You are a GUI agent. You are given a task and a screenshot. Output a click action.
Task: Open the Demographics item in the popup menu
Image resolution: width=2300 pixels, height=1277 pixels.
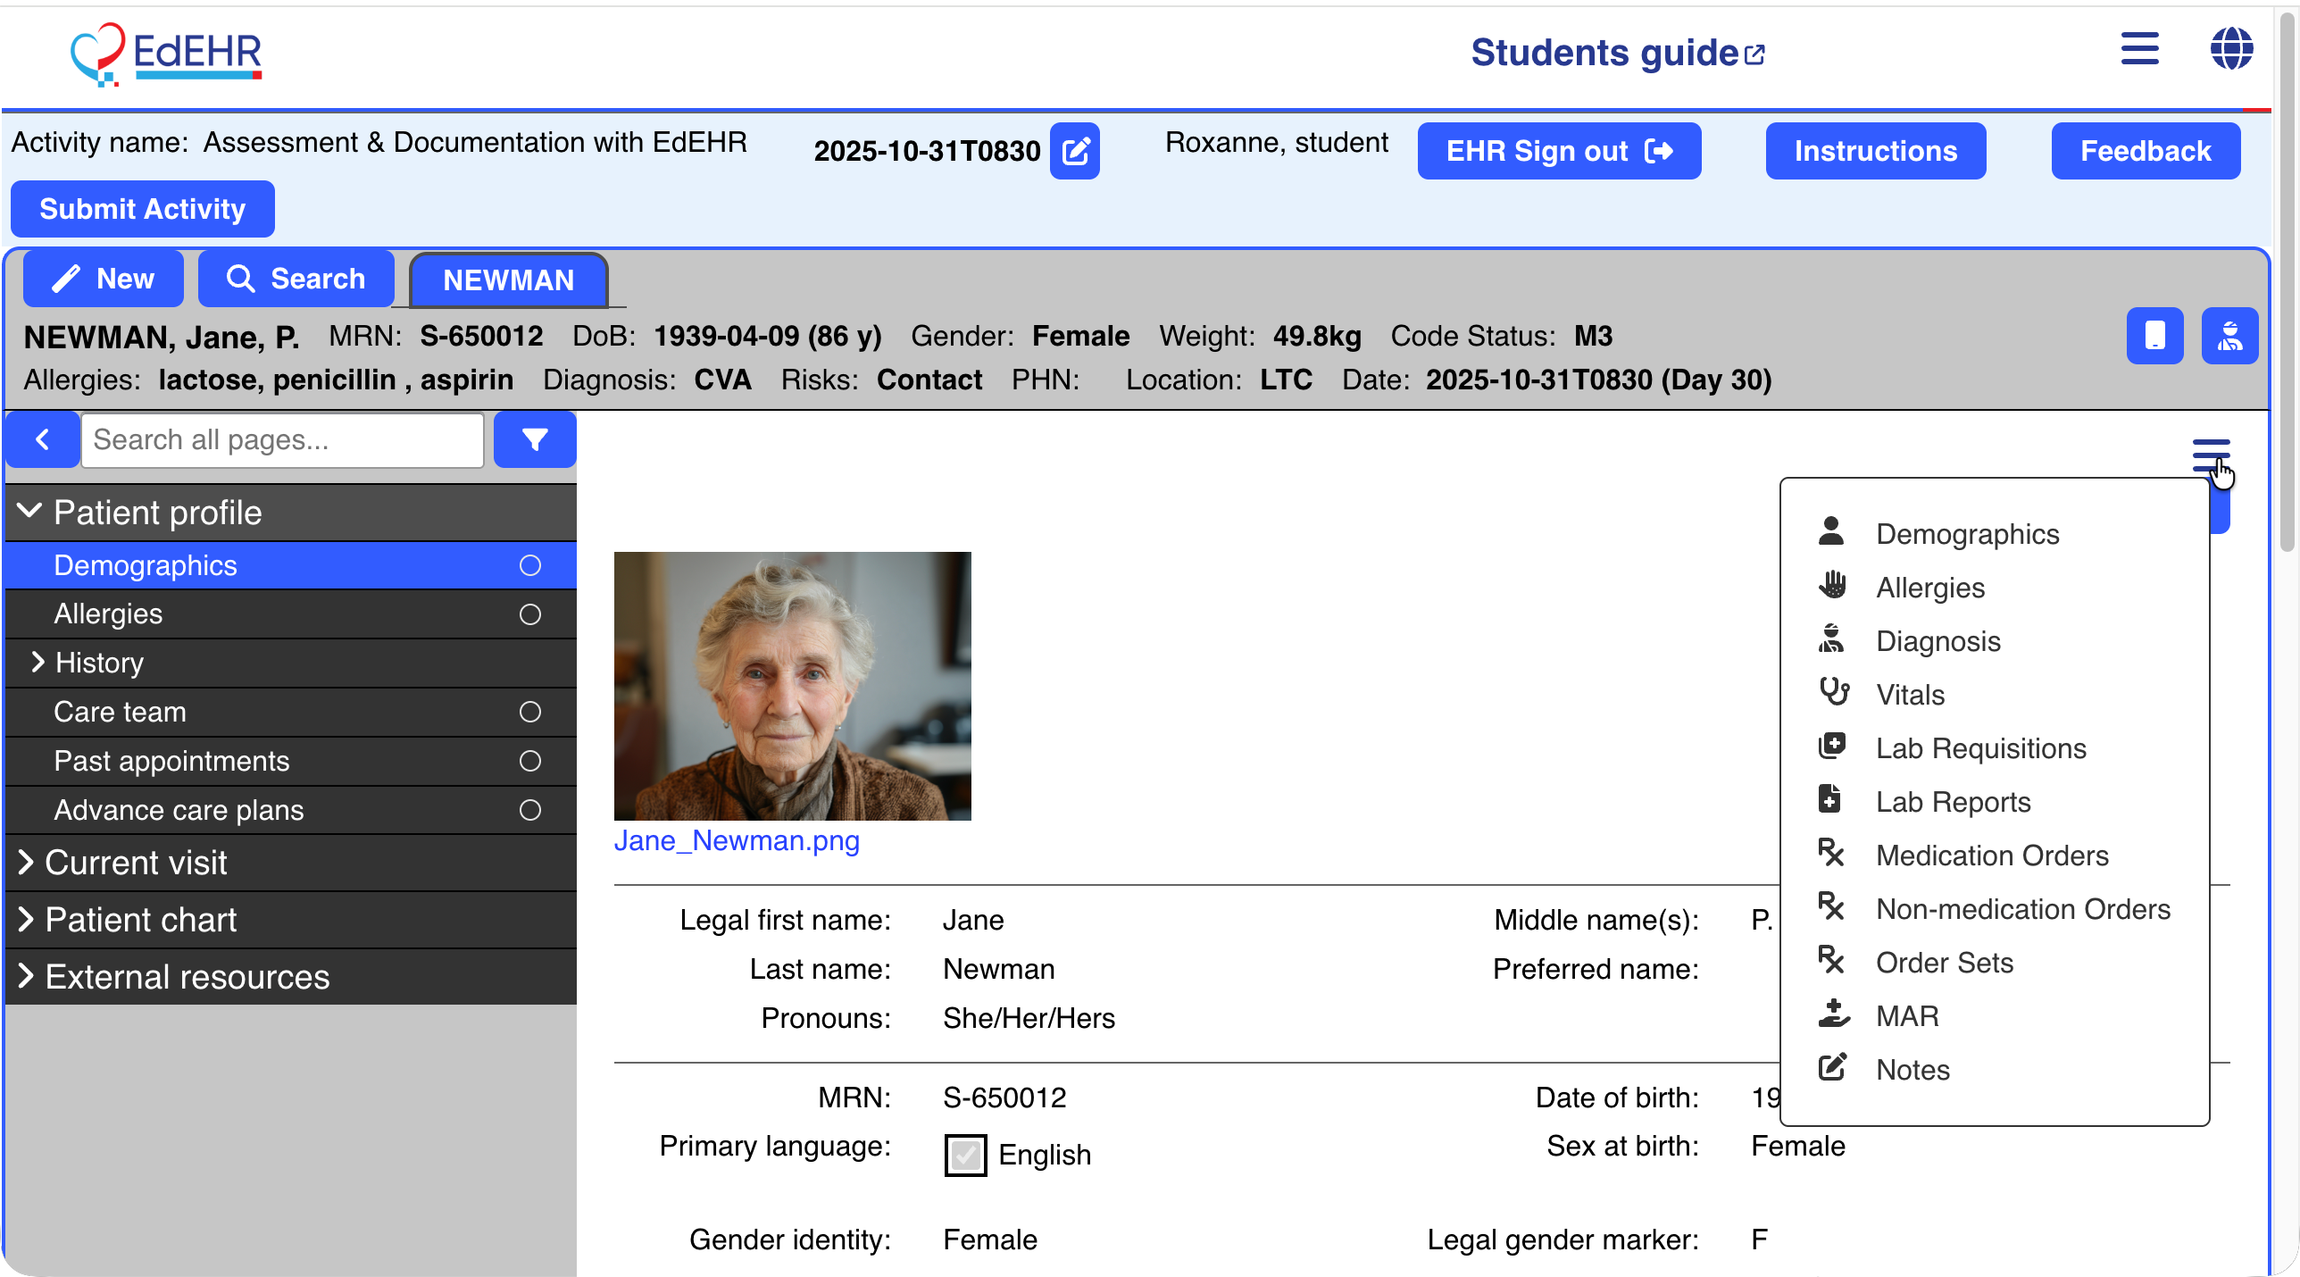tap(1966, 534)
